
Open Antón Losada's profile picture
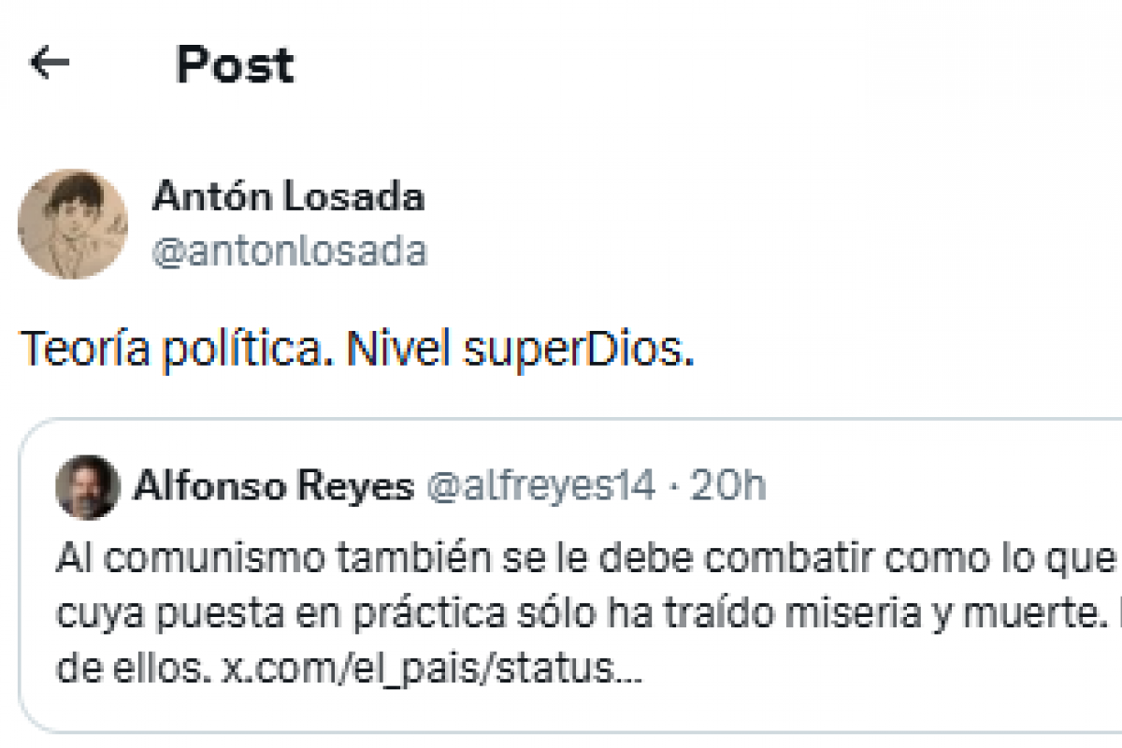coord(73,224)
